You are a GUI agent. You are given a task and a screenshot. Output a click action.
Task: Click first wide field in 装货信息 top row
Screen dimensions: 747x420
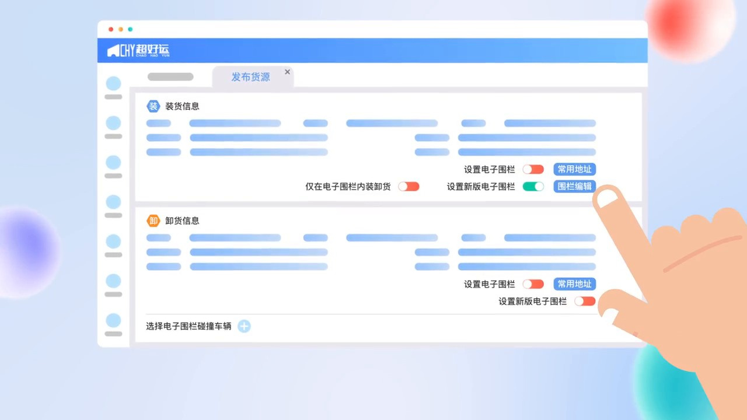pyautogui.click(x=235, y=123)
